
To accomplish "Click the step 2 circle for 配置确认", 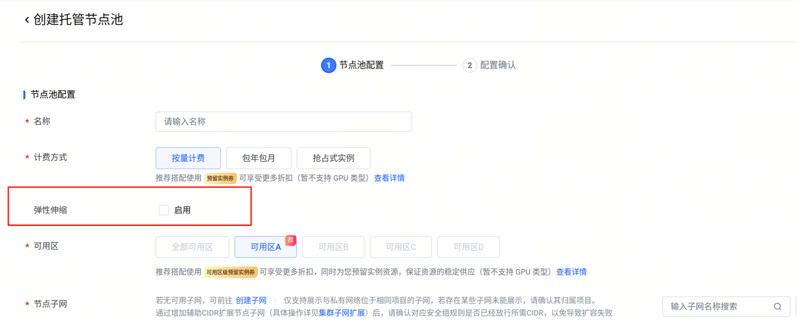I will [x=469, y=65].
